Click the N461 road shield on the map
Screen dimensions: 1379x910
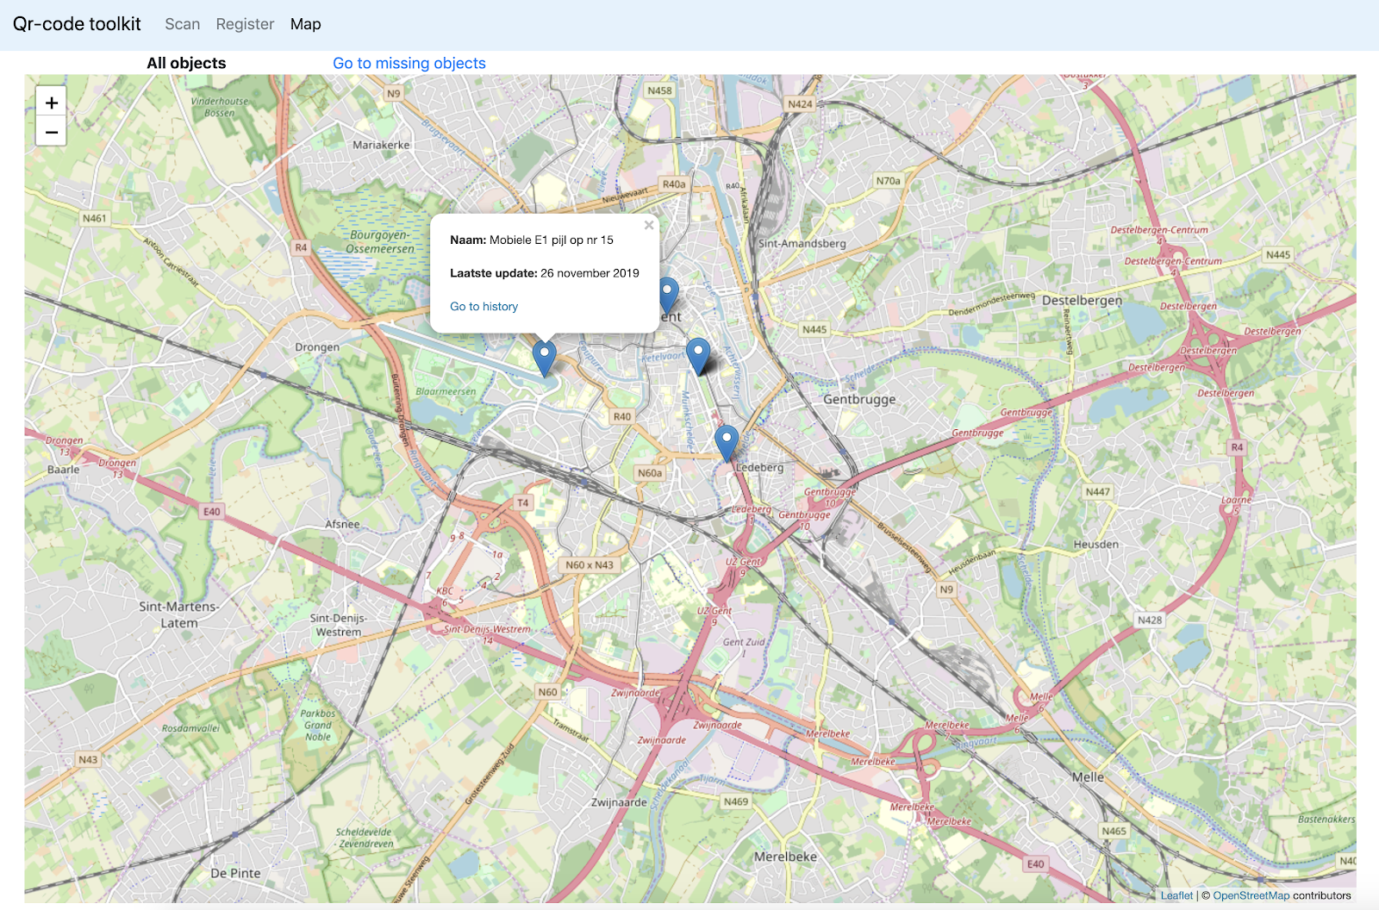click(94, 218)
